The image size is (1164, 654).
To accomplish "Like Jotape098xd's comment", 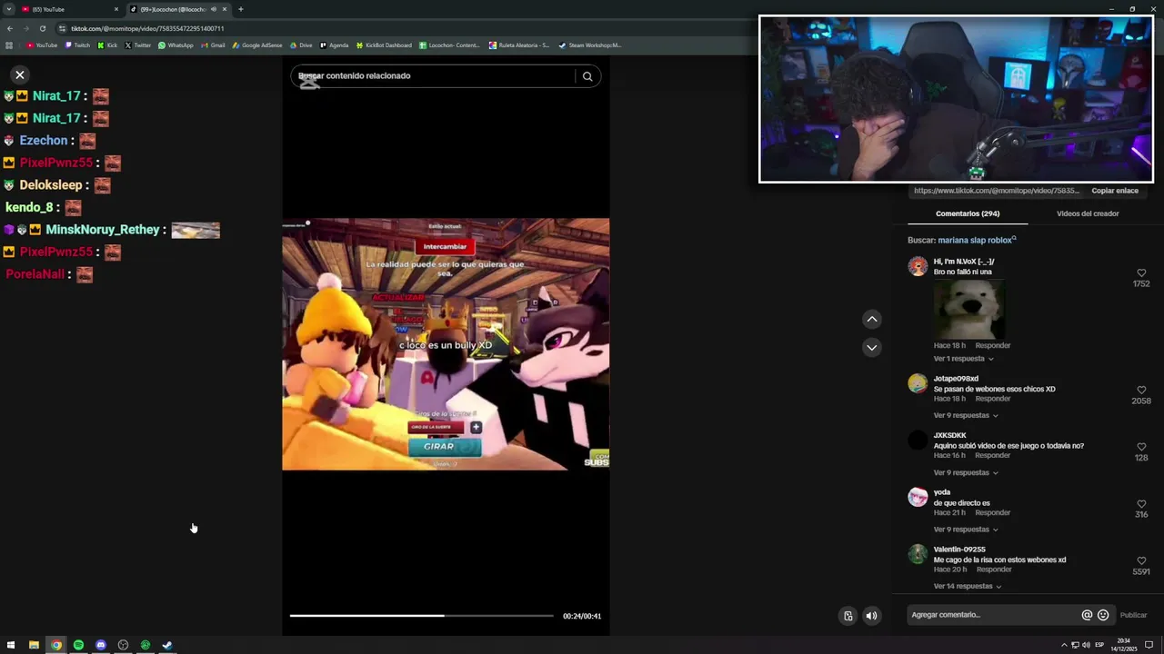I will click(1141, 391).
